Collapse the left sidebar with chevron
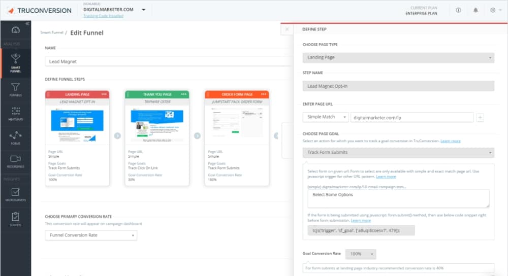Screen dimensions: 508x276 [27, 24]
